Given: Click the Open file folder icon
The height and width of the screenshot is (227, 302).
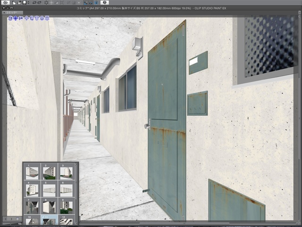Looking at the screenshot, I should tap(19, 3).
